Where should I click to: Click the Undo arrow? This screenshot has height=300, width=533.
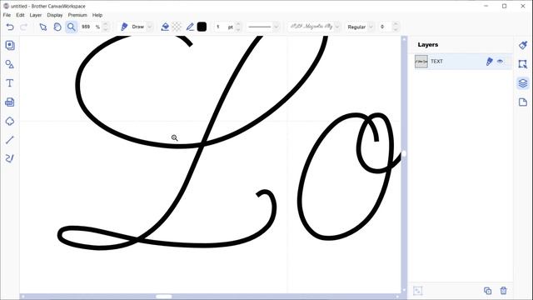tap(10, 27)
